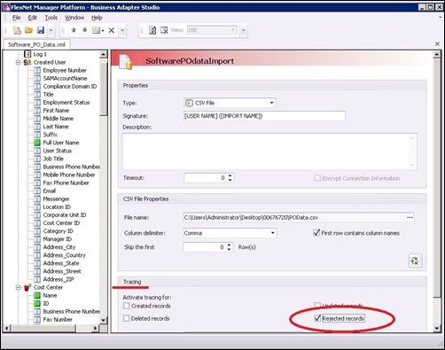Click the field icon beside Address_ZIP

pyautogui.click(x=37, y=279)
